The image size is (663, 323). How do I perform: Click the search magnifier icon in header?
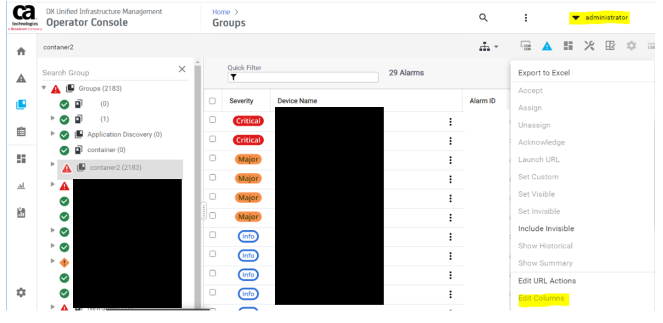pyautogui.click(x=483, y=17)
